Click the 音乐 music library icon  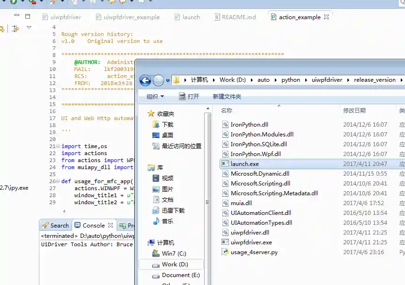coord(156,221)
